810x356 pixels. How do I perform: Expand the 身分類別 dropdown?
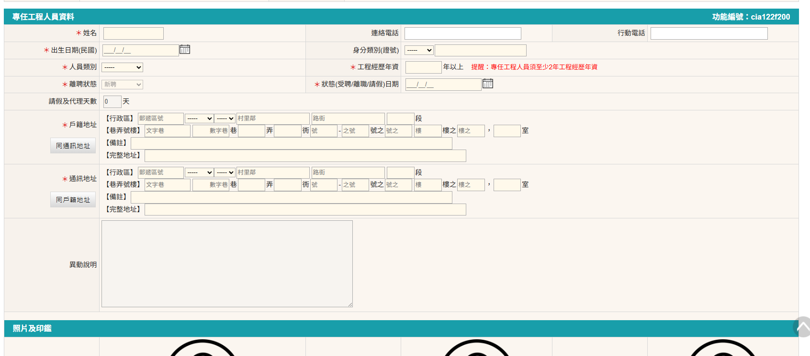click(x=419, y=50)
